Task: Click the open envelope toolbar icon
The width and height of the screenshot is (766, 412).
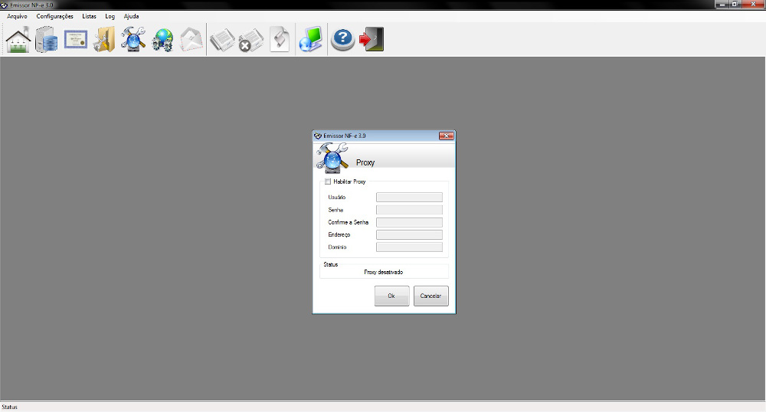Action: pyautogui.click(x=191, y=39)
